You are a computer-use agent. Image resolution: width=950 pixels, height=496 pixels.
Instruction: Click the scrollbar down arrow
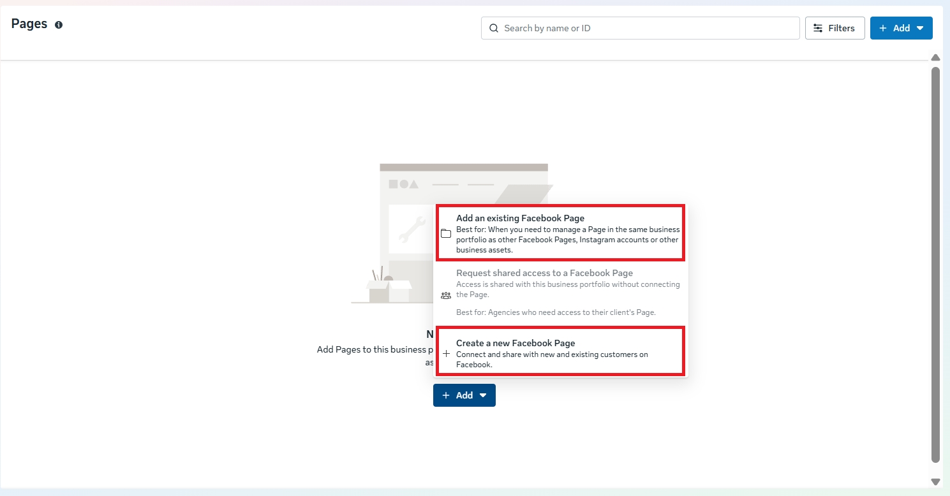click(x=935, y=482)
